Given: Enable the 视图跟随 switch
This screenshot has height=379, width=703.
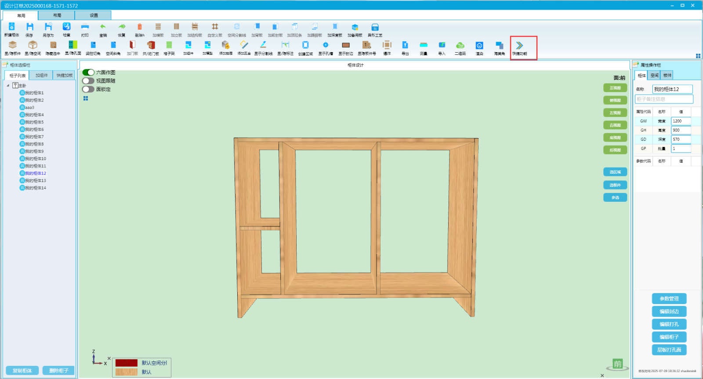Looking at the screenshot, I should click(88, 81).
